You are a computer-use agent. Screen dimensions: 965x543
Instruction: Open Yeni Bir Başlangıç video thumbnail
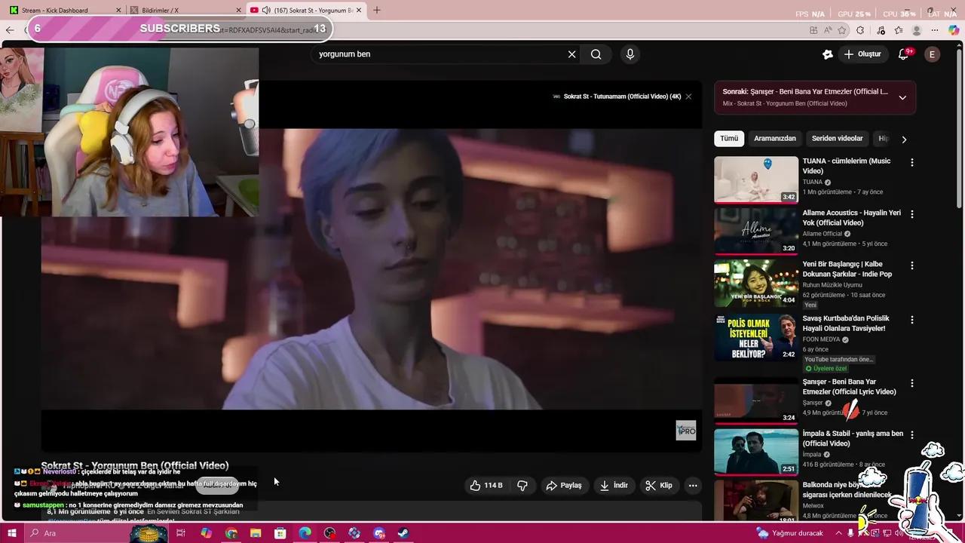(756, 283)
